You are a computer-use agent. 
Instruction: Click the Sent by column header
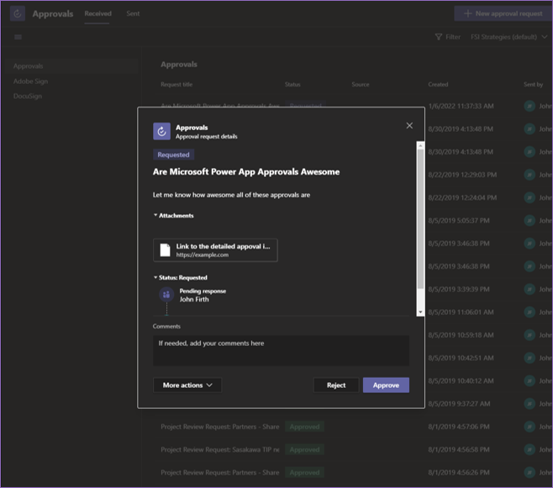533,85
